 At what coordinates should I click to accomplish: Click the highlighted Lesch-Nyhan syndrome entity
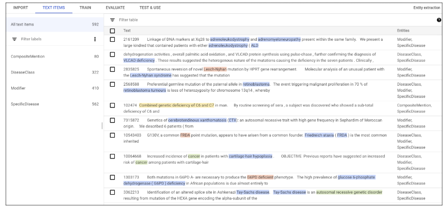pos(151,75)
